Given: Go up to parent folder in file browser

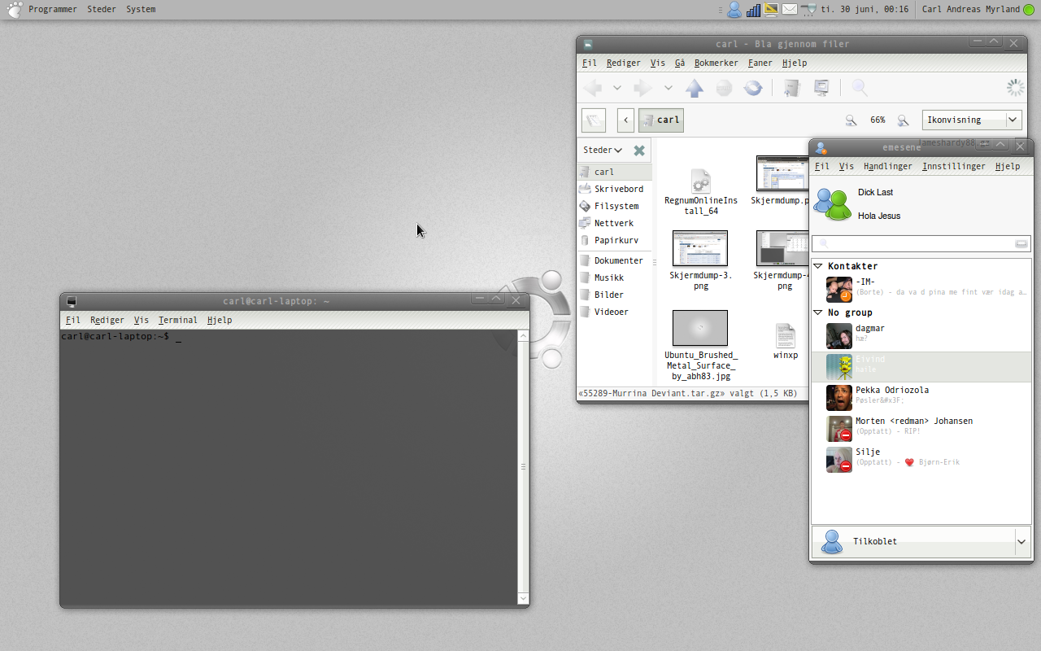Looking at the screenshot, I should (694, 88).
